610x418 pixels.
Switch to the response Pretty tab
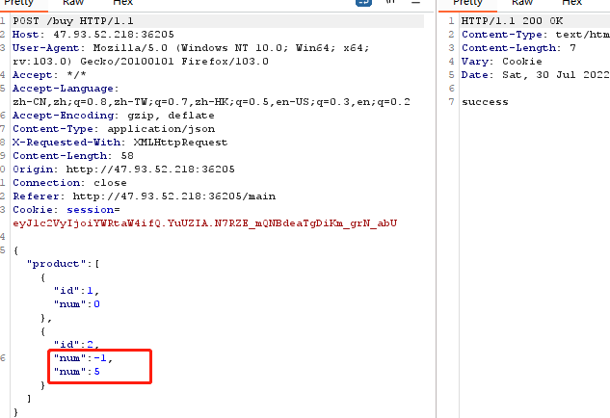(467, 2)
